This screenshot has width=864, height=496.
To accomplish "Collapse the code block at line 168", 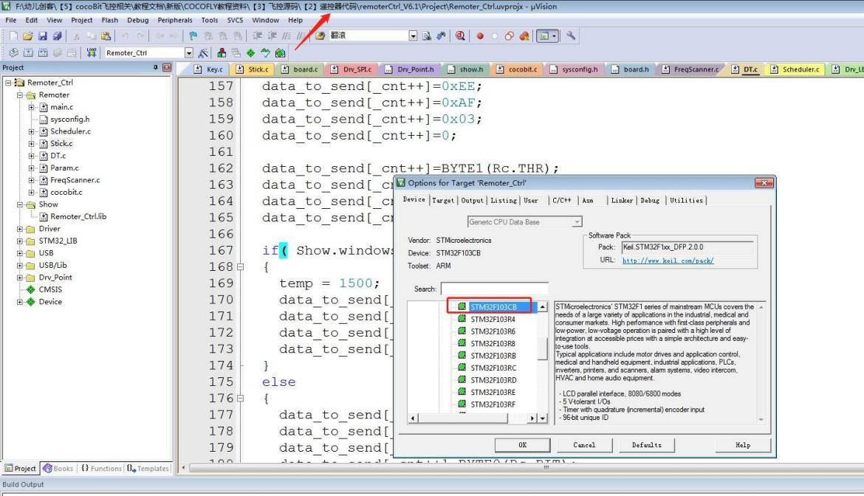I will coord(240,267).
